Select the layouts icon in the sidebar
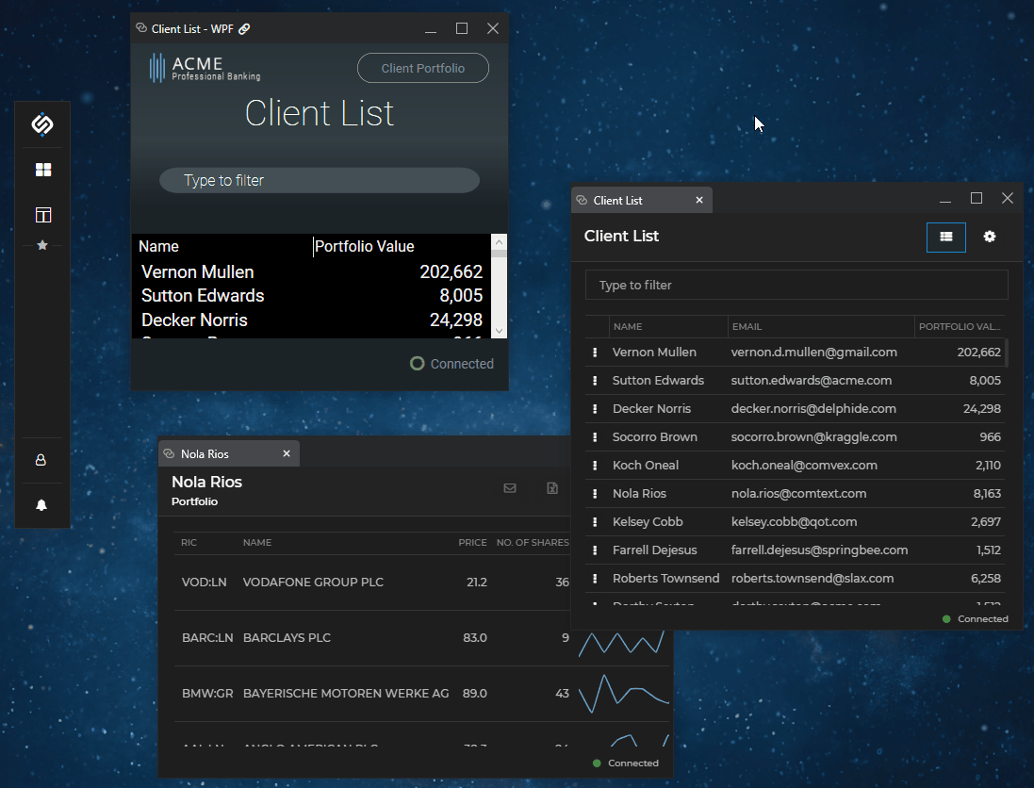The image size is (1034, 788). 41,215
